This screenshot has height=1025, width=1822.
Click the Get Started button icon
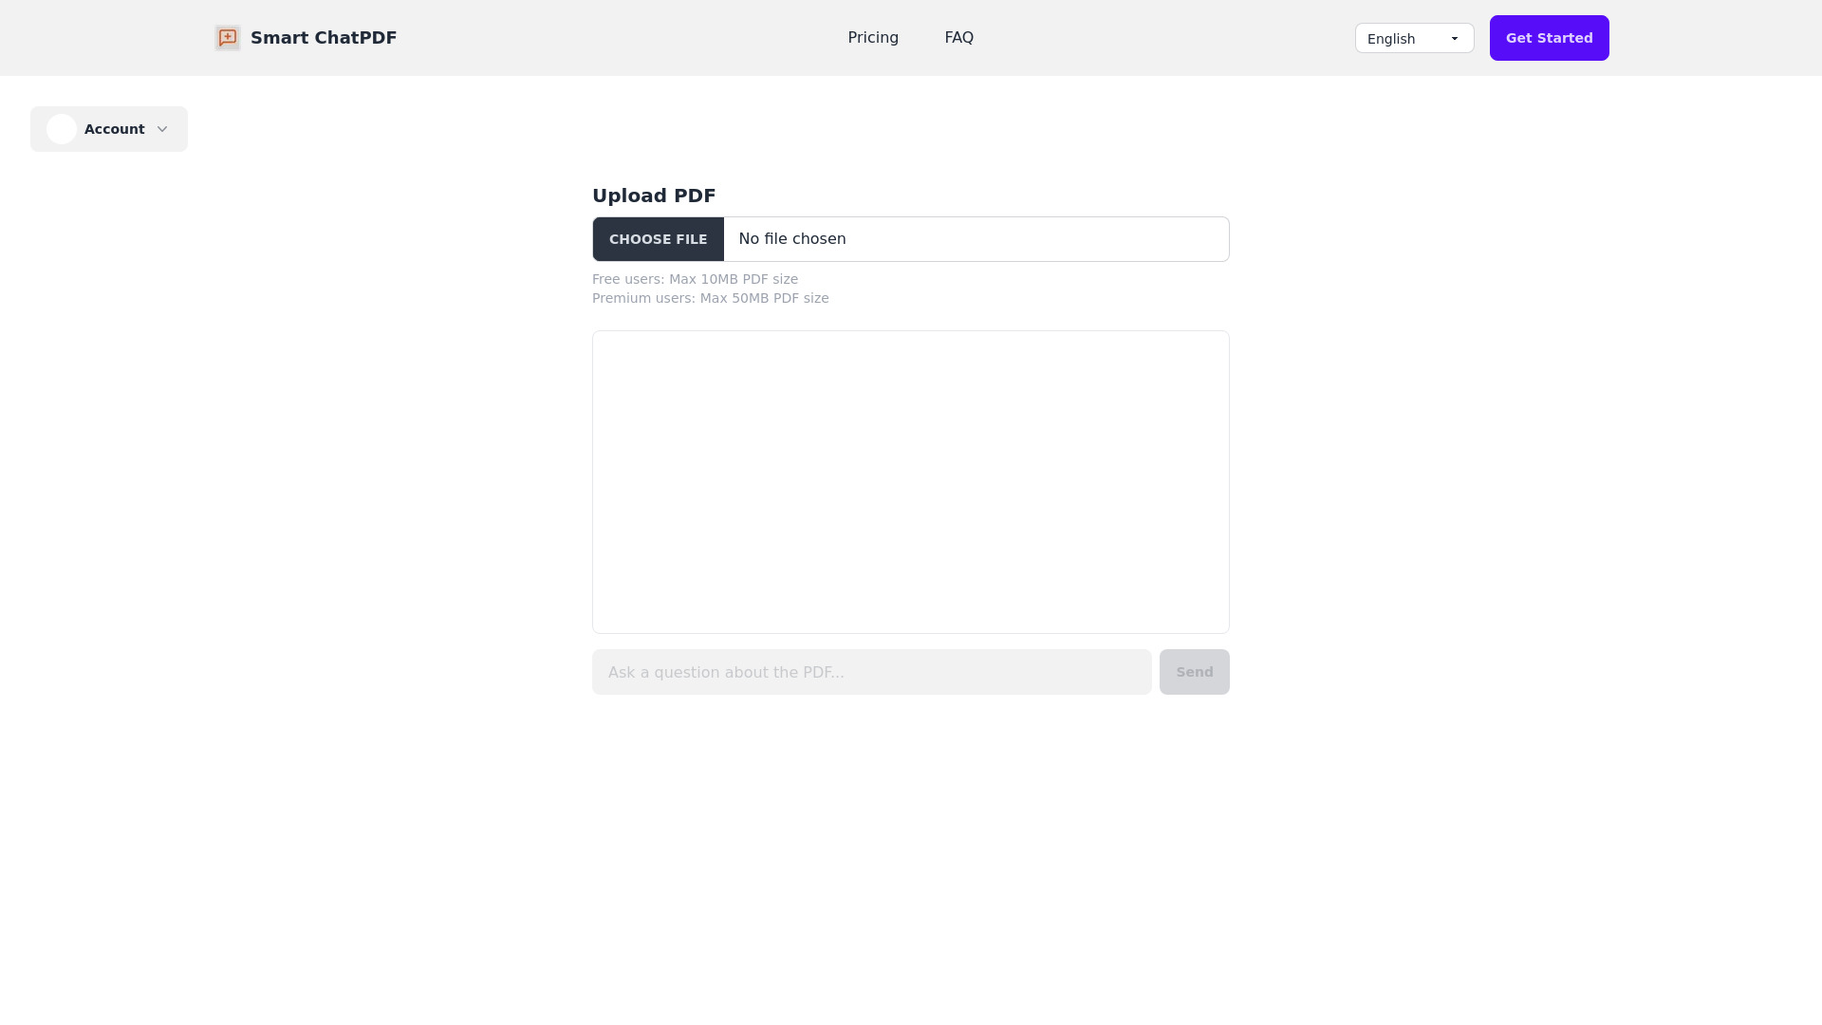(1550, 38)
